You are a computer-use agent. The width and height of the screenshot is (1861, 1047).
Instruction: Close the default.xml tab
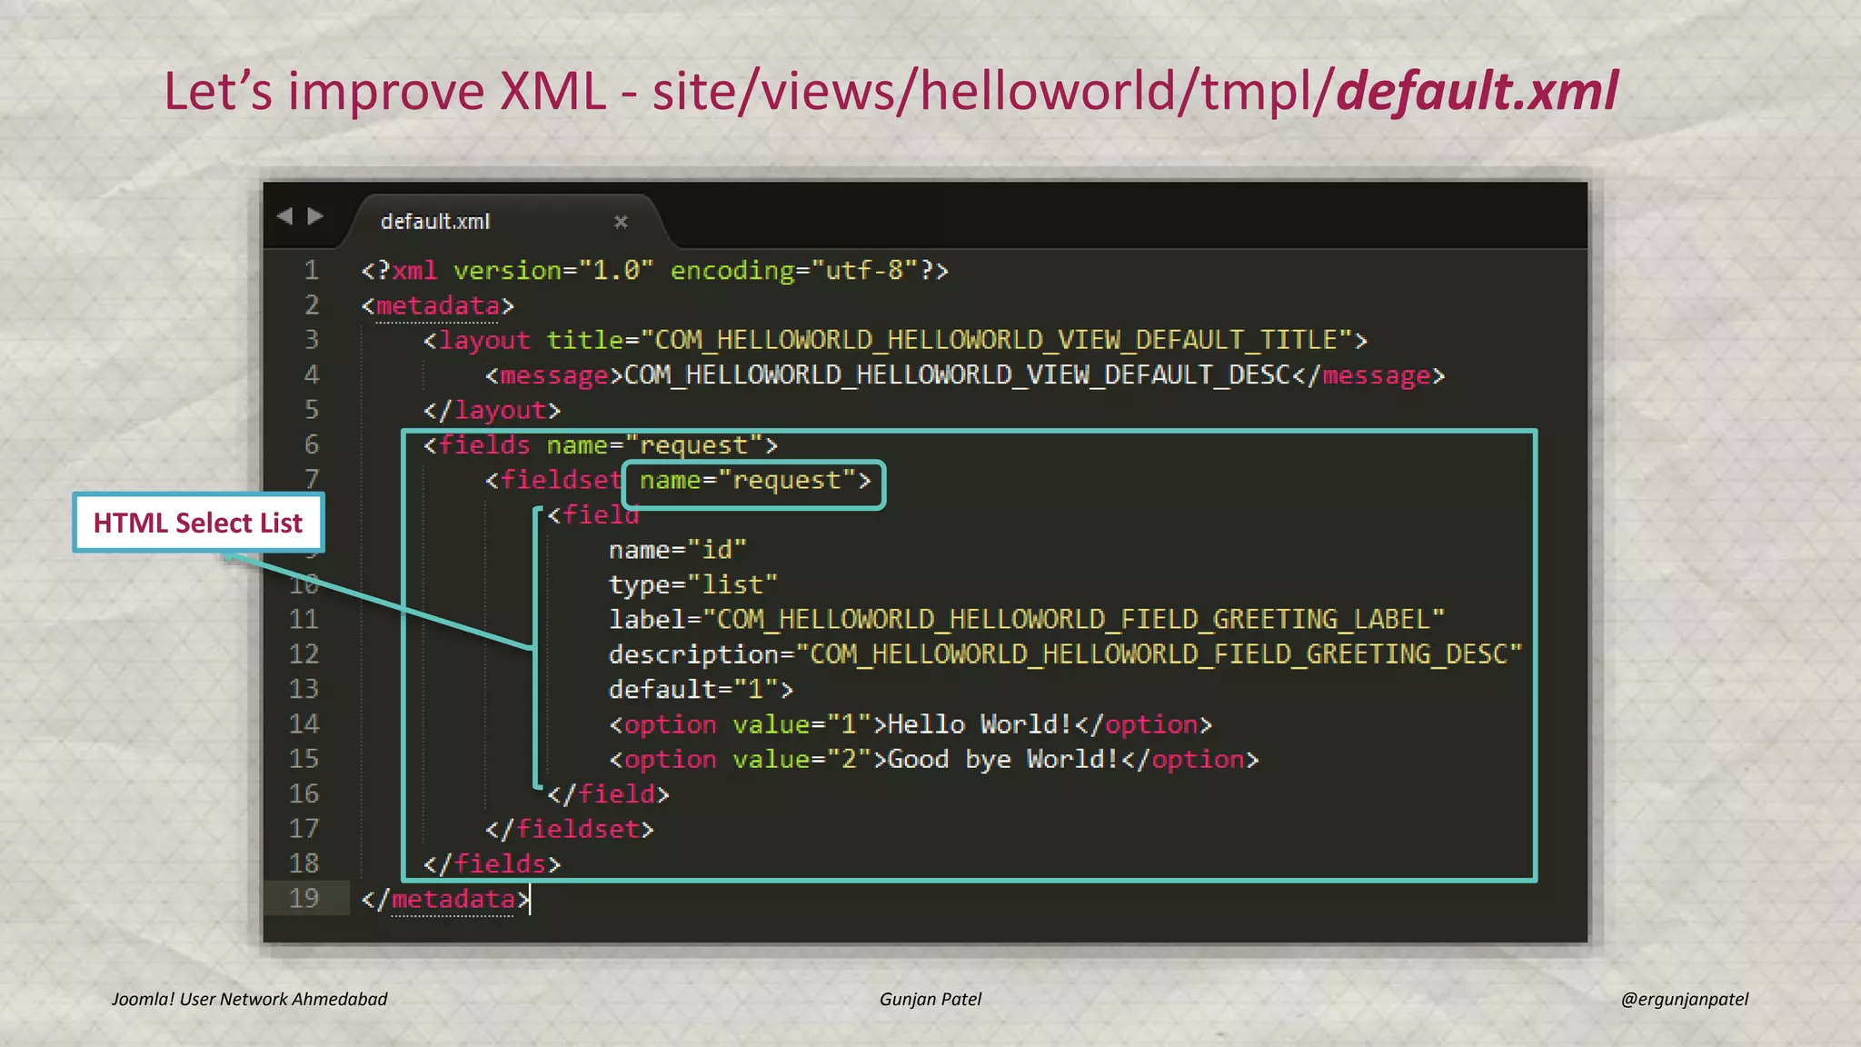point(621,222)
